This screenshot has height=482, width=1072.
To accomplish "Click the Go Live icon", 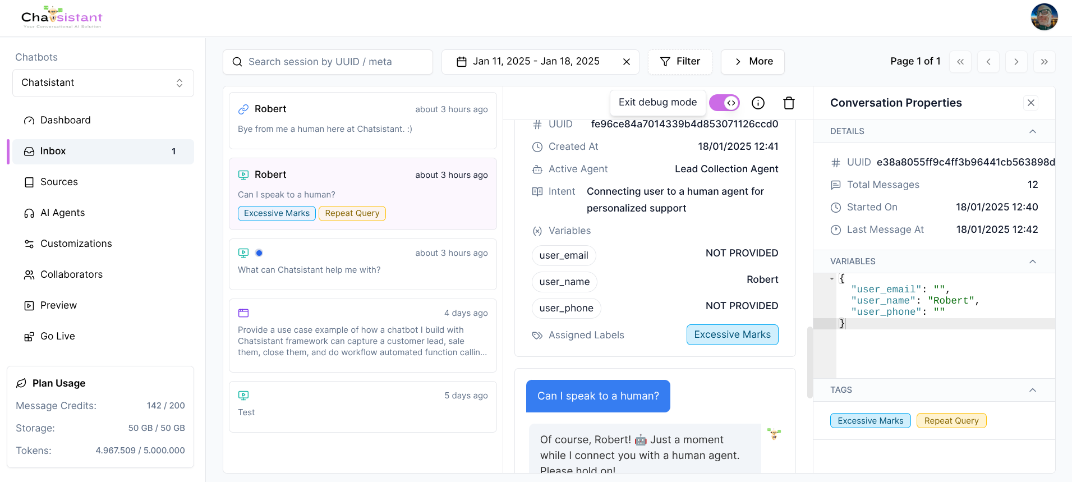I will point(29,337).
